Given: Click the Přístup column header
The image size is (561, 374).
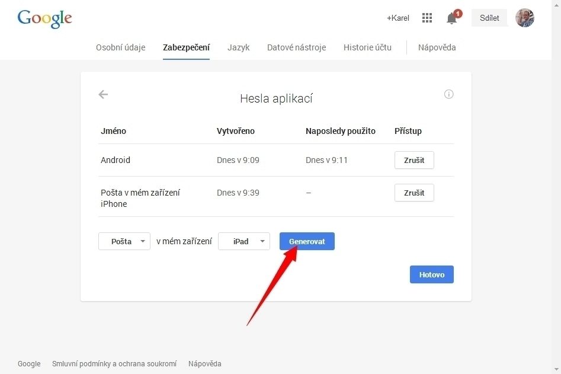Looking at the screenshot, I should [408, 131].
